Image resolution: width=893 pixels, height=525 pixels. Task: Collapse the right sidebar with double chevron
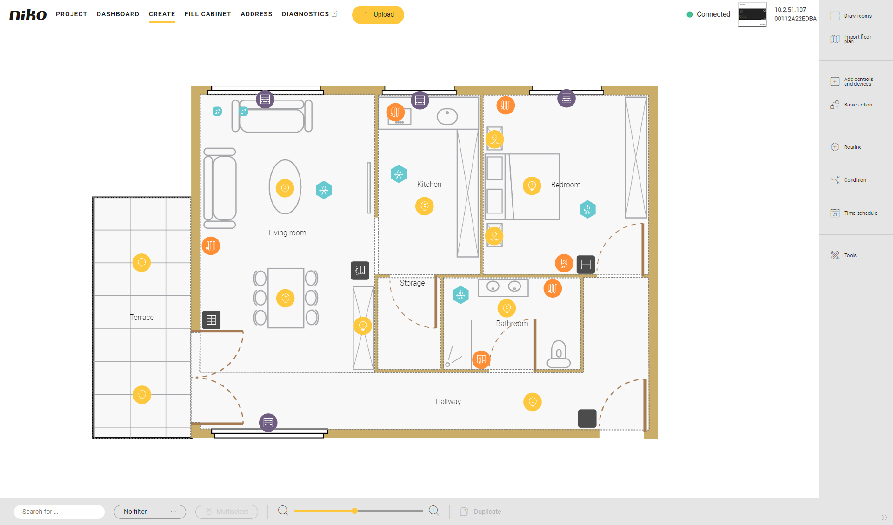click(884, 518)
